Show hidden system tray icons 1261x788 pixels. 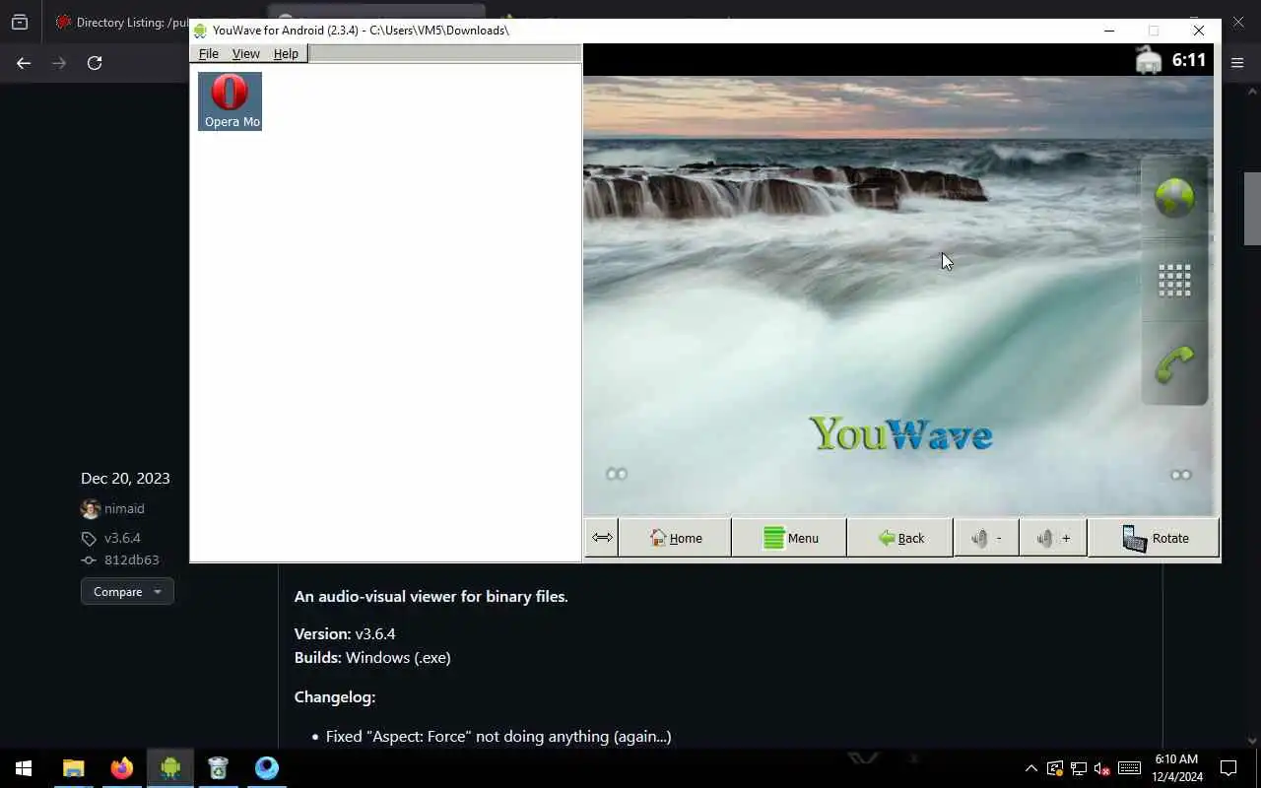1031,768
